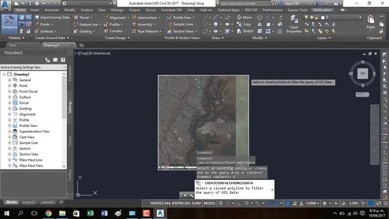Click the Windows Start button
The width and height of the screenshot is (389, 219).
pyautogui.click(x=7, y=213)
